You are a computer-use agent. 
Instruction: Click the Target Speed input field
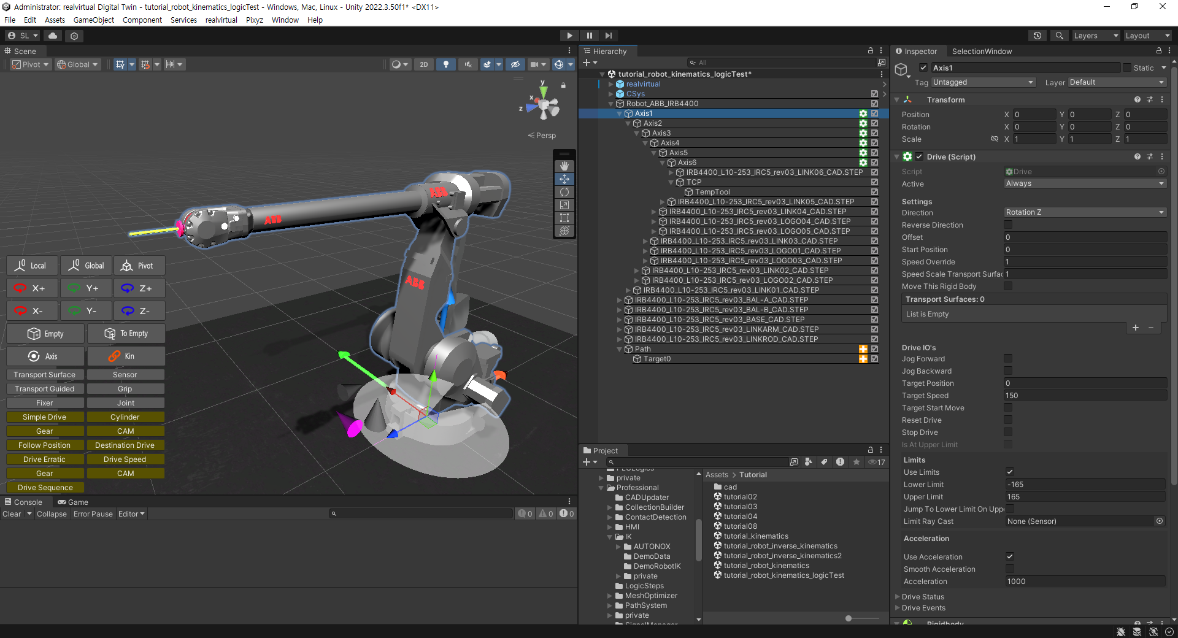pyautogui.click(x=1085, y=396)
